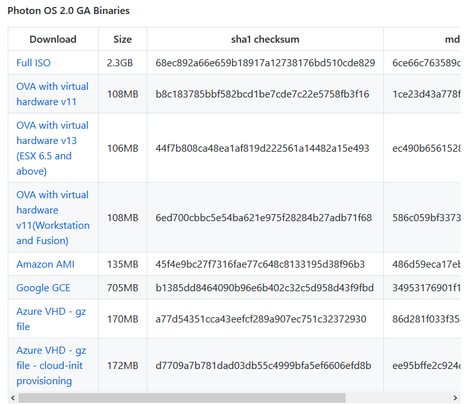This screenshot has width=465, height=404.
Task: Open the Full ISO download link
Action: pos(34,63)
